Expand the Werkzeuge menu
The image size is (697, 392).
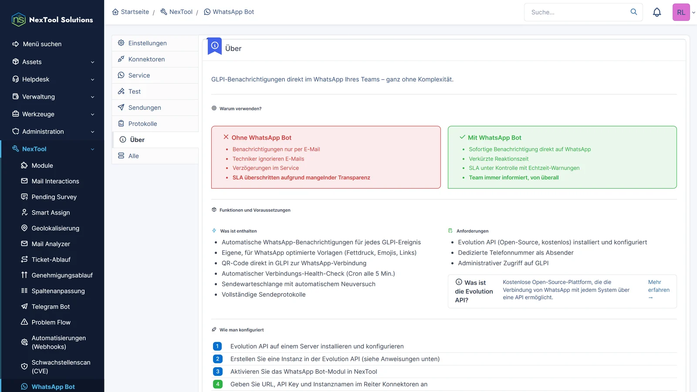[x=52, y=114]
